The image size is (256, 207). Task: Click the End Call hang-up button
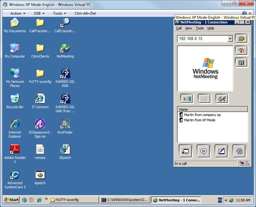pyautogui.click(x=241, y=51)
